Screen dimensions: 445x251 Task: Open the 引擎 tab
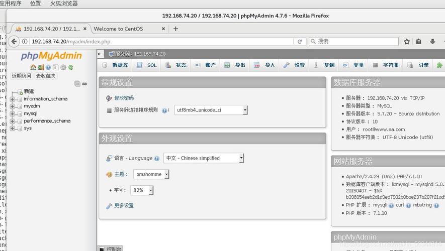[x=418, y=65]
